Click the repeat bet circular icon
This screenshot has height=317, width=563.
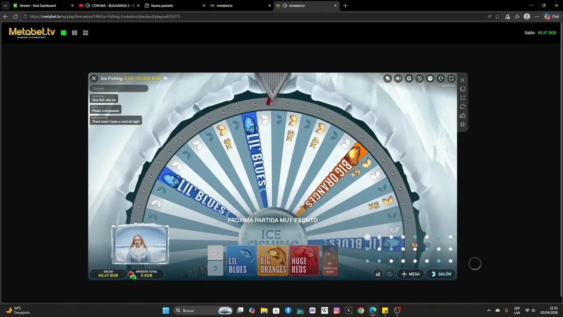tap(389, 274)
